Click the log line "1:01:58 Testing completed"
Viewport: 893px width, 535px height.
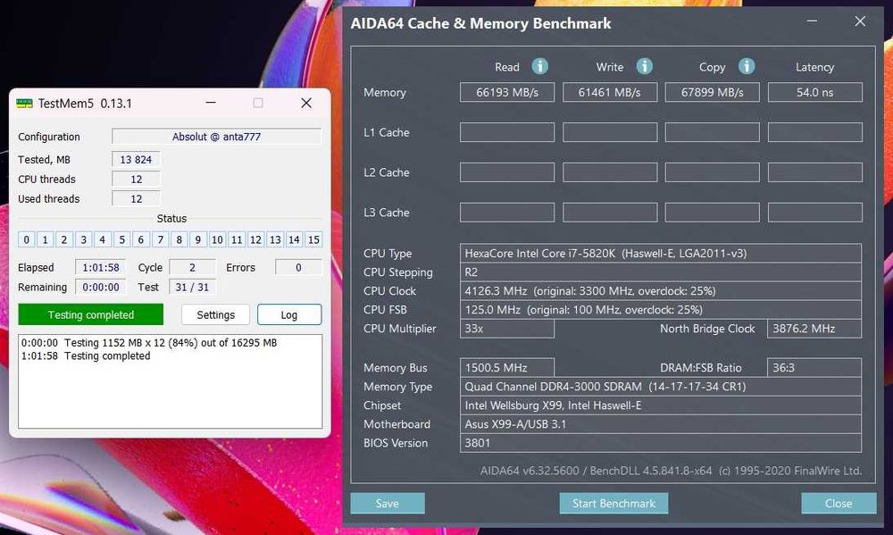(x=86, y=356)
